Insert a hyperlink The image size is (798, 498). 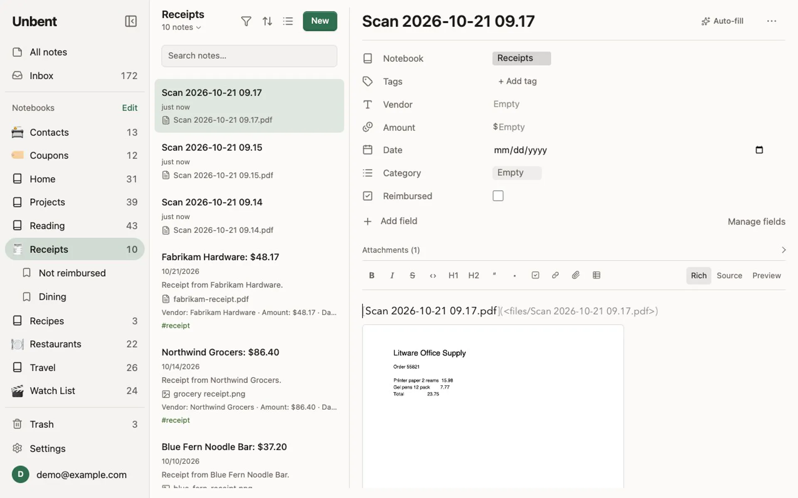tap(555, 276)
